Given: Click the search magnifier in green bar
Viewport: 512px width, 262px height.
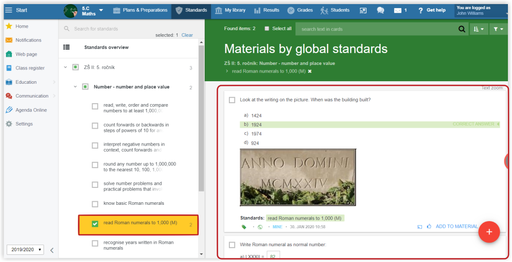Looking at the screenshot, I should point(461,29).
